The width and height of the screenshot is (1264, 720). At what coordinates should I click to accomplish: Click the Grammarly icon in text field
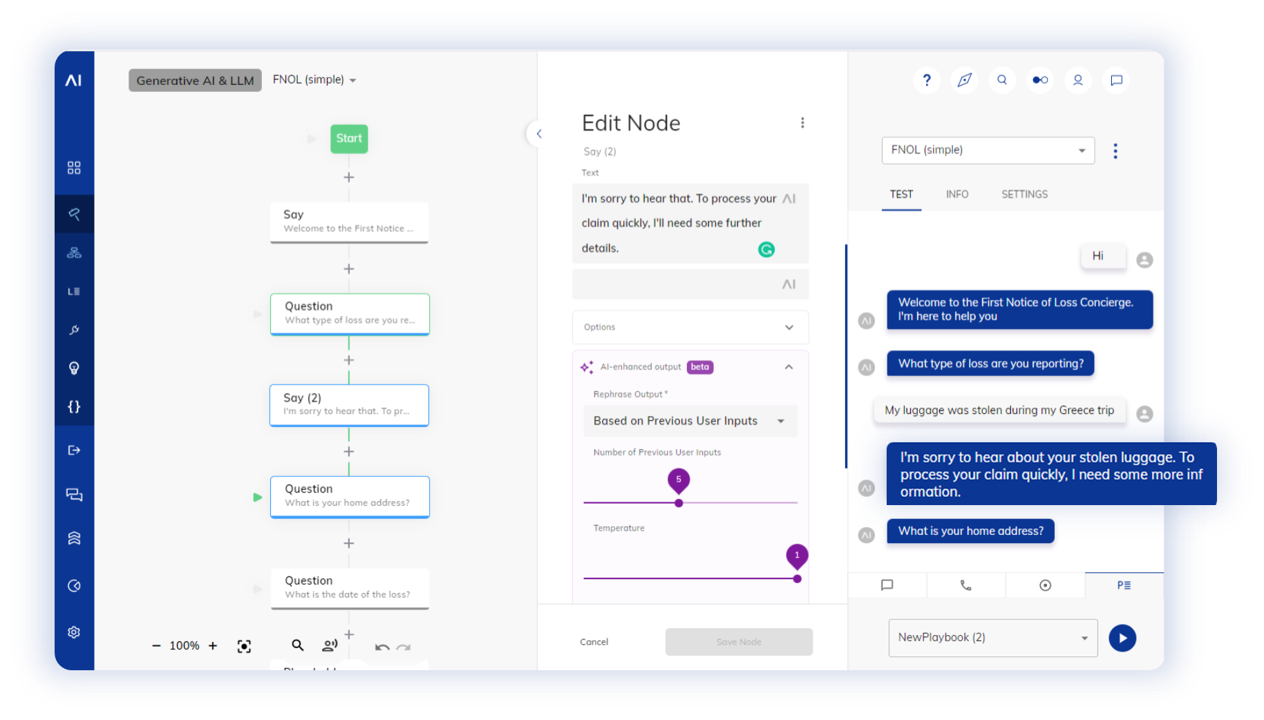pos(766,249)
